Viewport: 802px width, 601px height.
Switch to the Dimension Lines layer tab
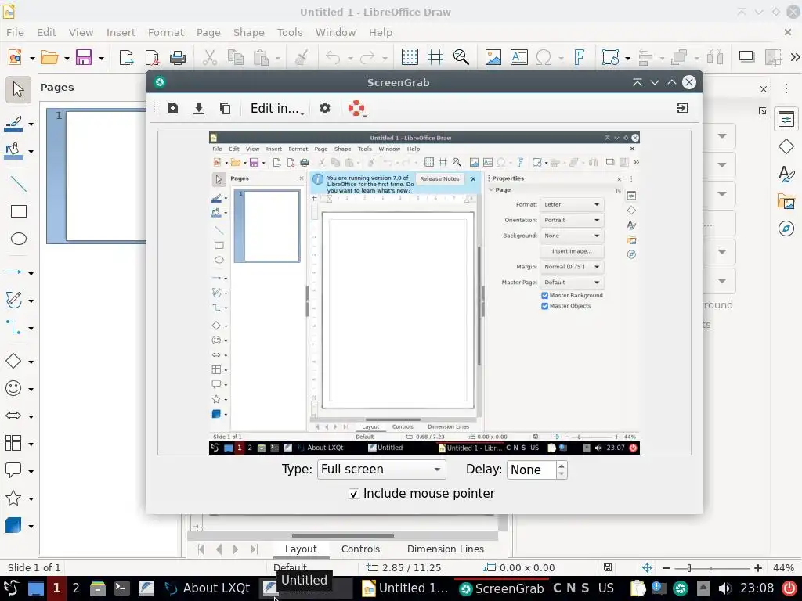tap(446, 549)
